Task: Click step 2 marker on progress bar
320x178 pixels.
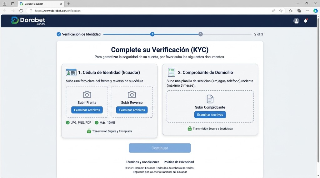Action: pos(152,34)
